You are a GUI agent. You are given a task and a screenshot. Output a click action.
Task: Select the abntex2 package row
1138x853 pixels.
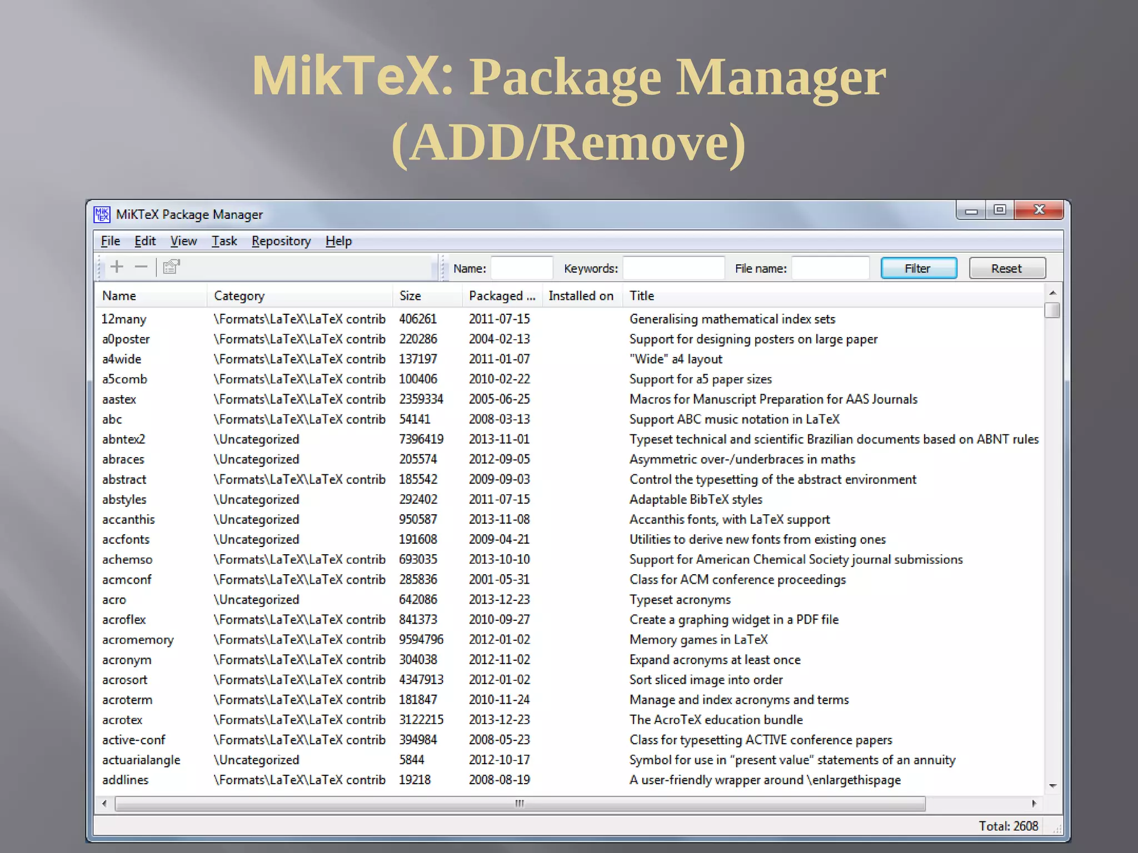(x=124, y=439)
